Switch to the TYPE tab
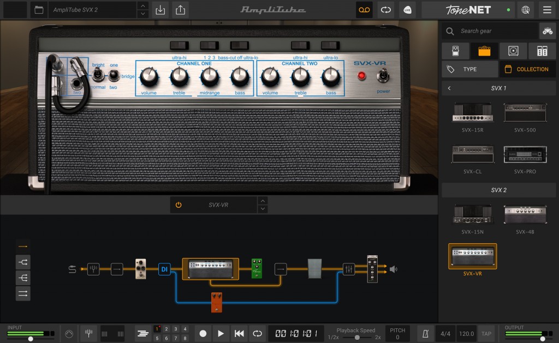Screen dimensions: 559x343 469,69
